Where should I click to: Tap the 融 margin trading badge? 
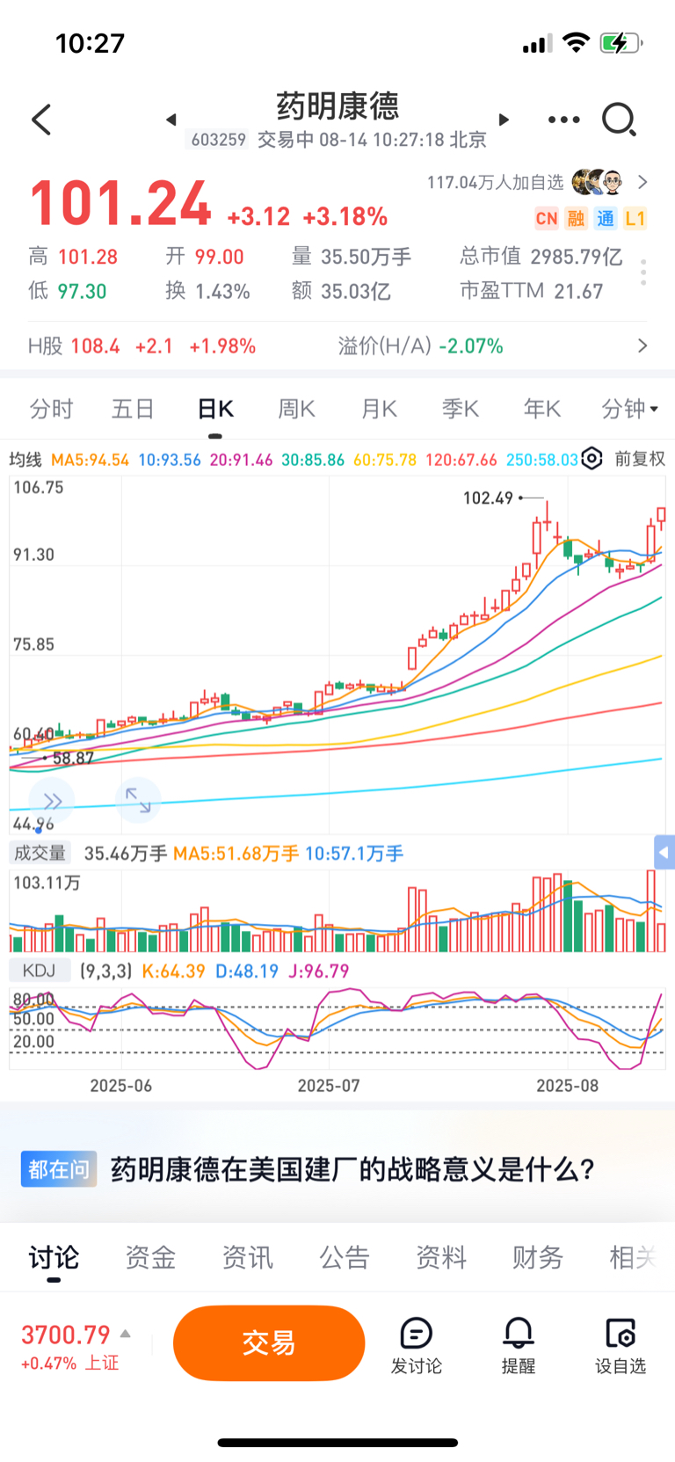click(x=576, y=219)
